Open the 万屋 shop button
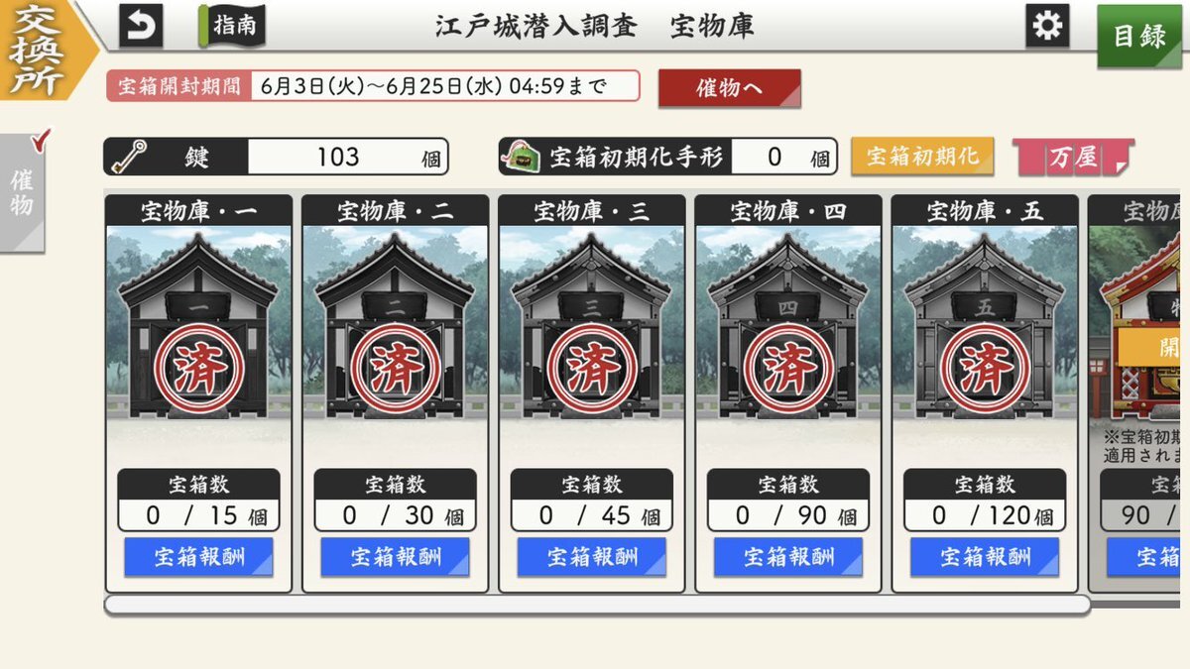 (1073, 157)
